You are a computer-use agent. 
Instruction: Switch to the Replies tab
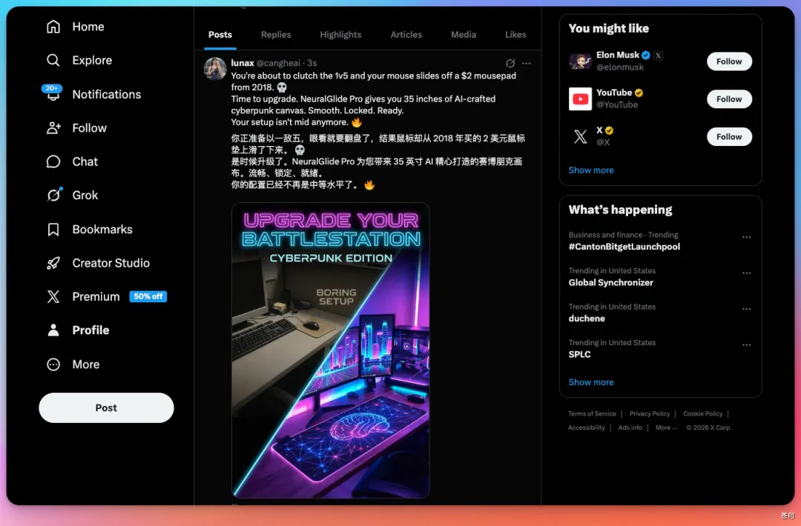[x=276, y=35]
